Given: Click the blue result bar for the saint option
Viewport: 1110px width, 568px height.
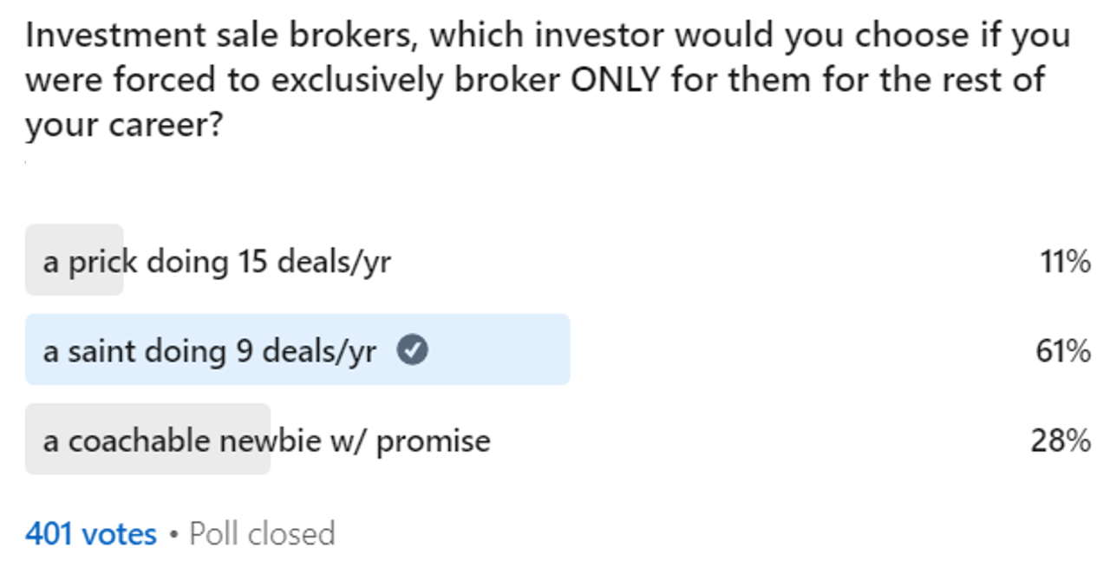Looking at the screenshot, I should 297,349.
